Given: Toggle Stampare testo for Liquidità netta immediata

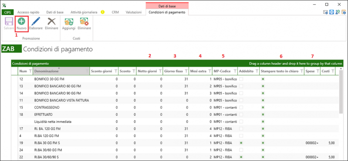Looking at the screenshot, I should [x=263, y=122].
